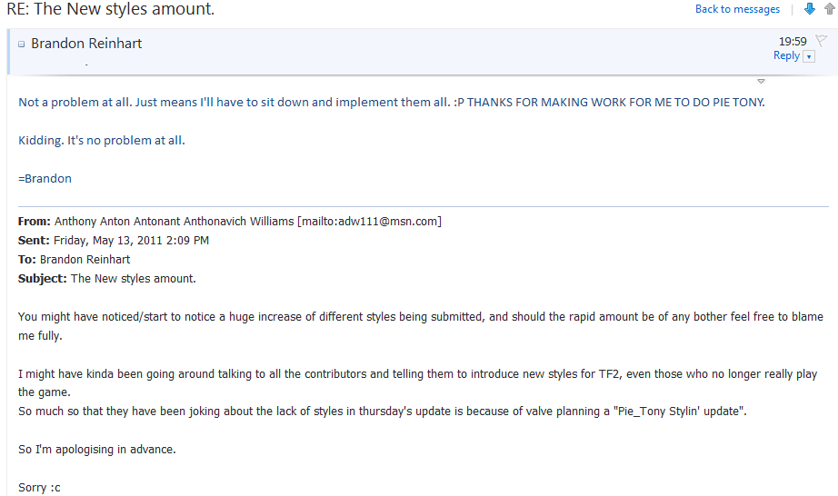Click the 'Sent: Friday, May 13, 2011' line
This screenshot has height=496, width=838.
click(x=114, y=240)
